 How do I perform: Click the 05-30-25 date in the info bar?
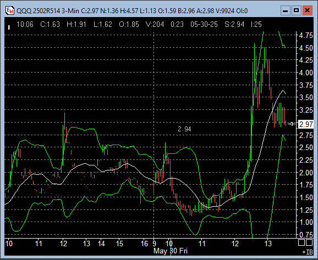(204, 25)
